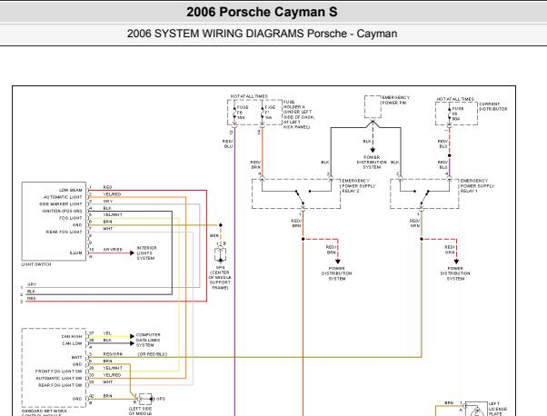The image size is (547, 416).
Task: Click the "FUSE HOLDER A" description text
Action: 299,114
